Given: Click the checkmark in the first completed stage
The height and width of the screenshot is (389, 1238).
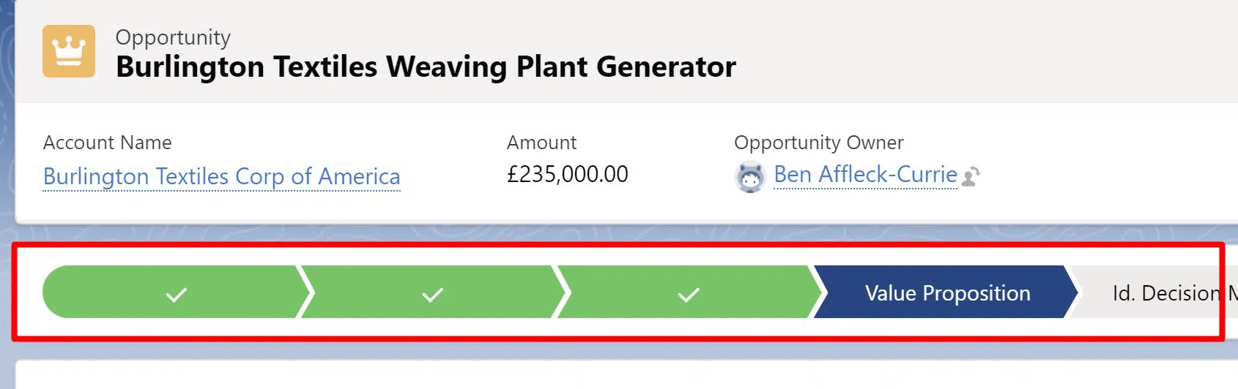Looking at the screenshot, I should click(176, 295).
